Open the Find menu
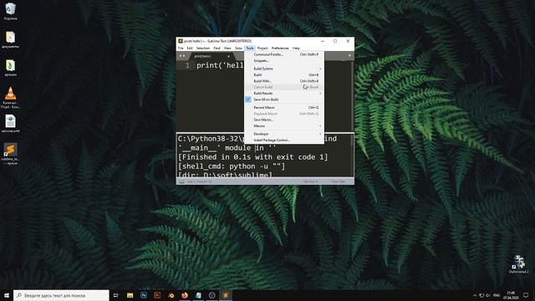 (217, 48)
